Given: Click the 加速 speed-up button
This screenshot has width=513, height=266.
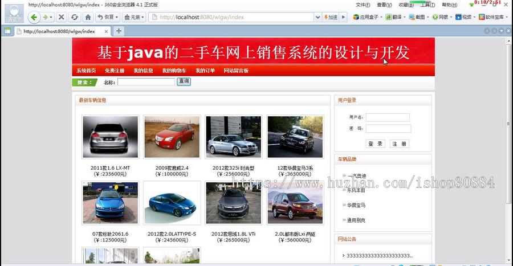Looking at the screenshot, I should (x=331, y=17).
